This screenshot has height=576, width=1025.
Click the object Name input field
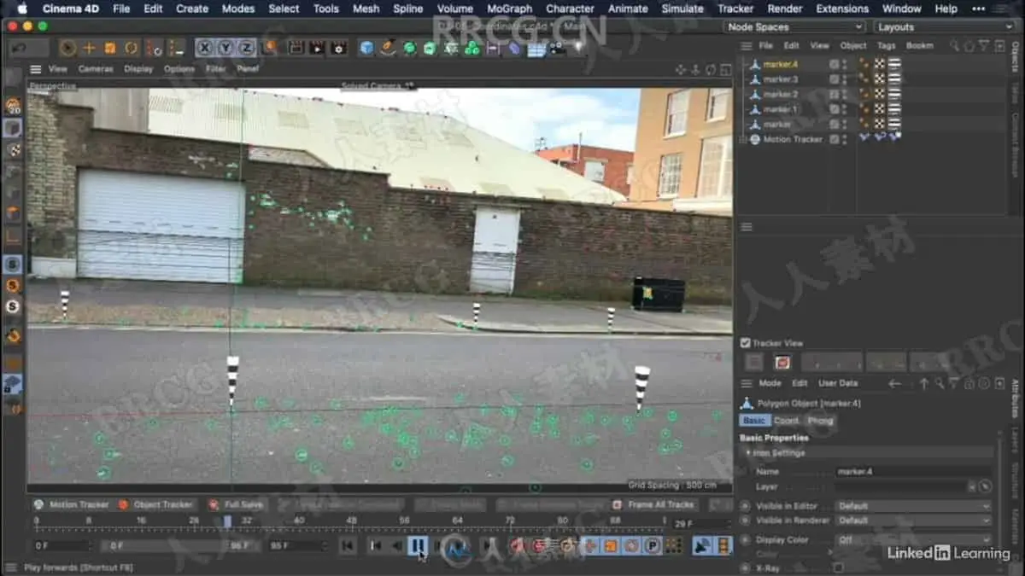tap(913, 471)
